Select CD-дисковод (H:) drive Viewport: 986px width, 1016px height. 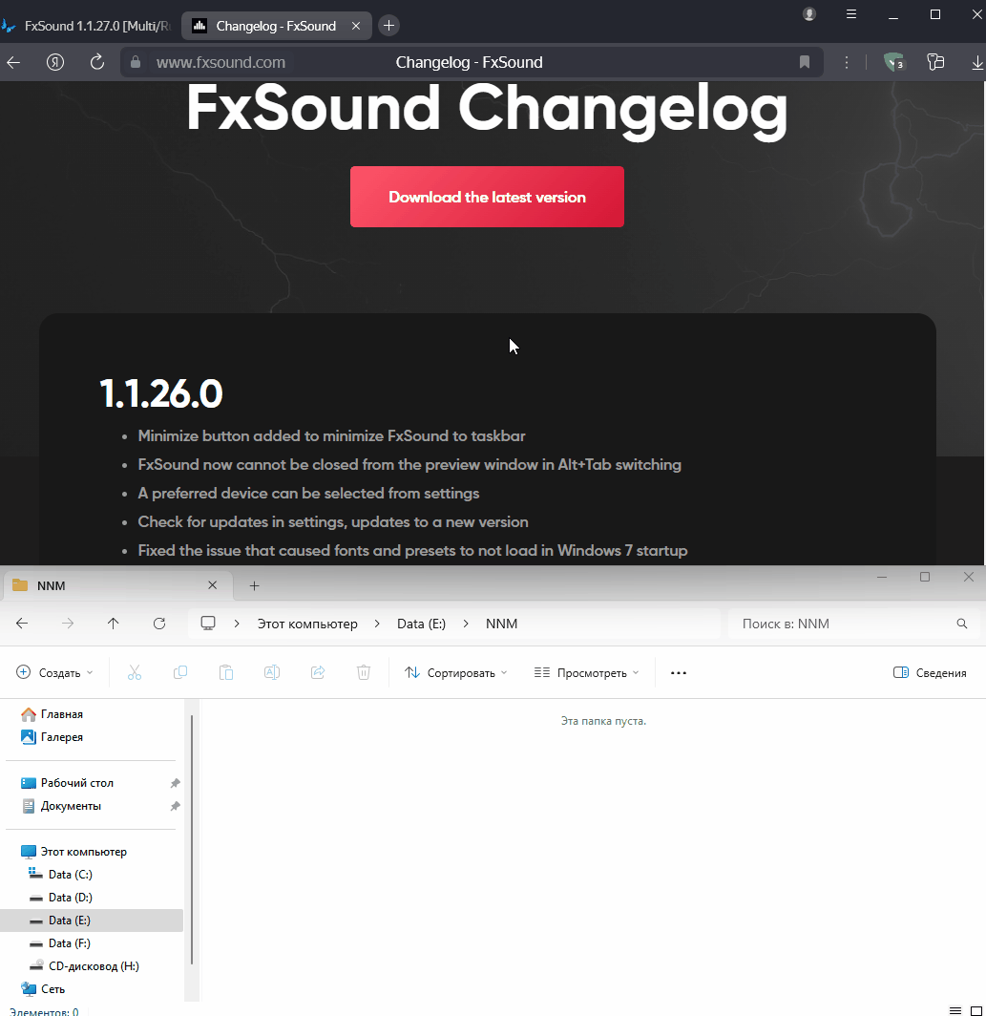click(92, 966)
